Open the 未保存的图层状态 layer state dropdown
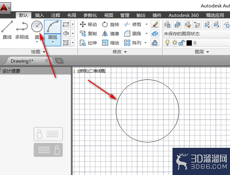This screenshot has height=175, width=230. coord(197,34)
